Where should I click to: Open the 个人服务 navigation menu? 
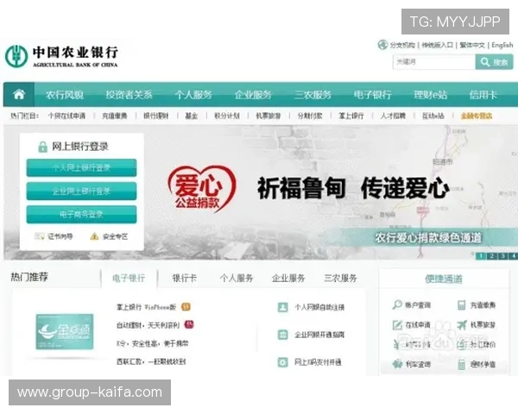[x=193, y=95]
